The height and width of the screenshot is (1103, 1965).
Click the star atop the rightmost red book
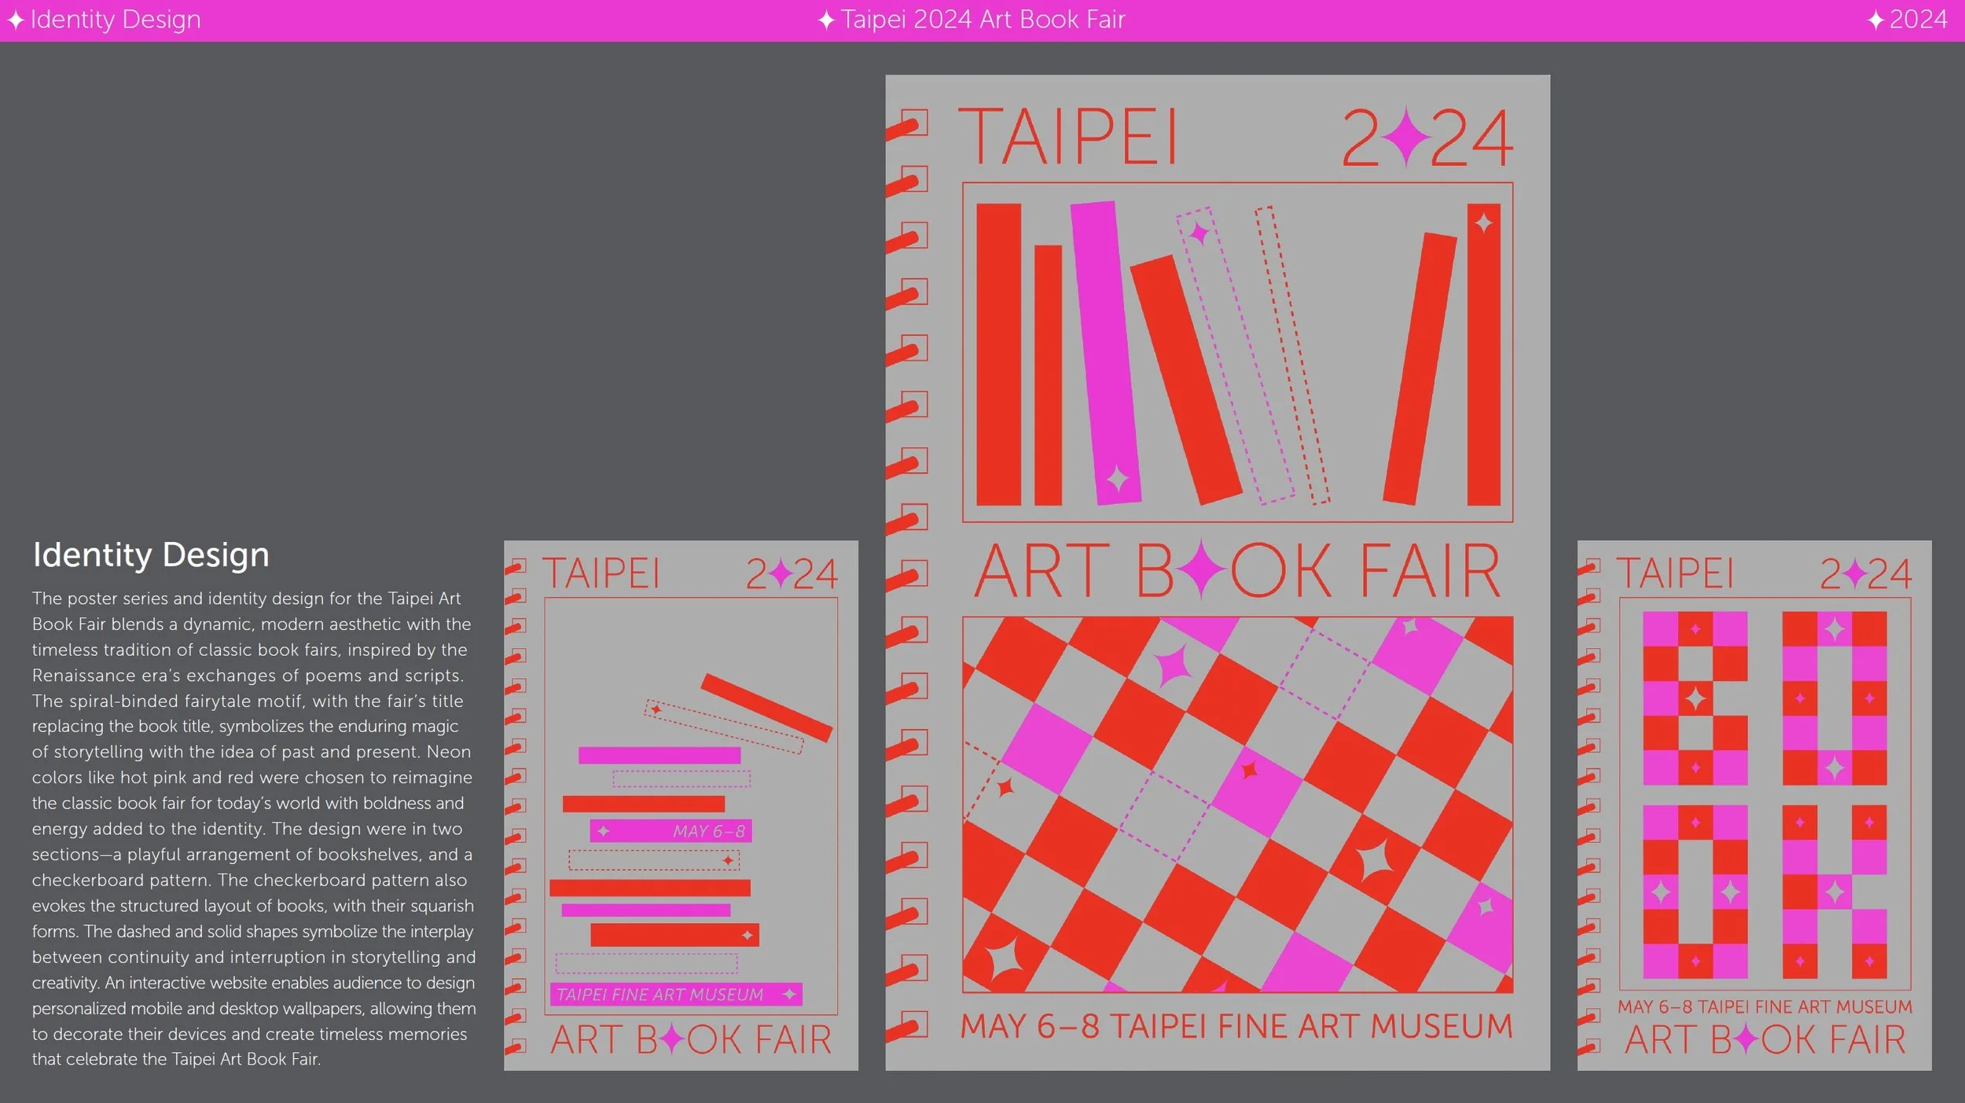click(x=1483, y=223)
